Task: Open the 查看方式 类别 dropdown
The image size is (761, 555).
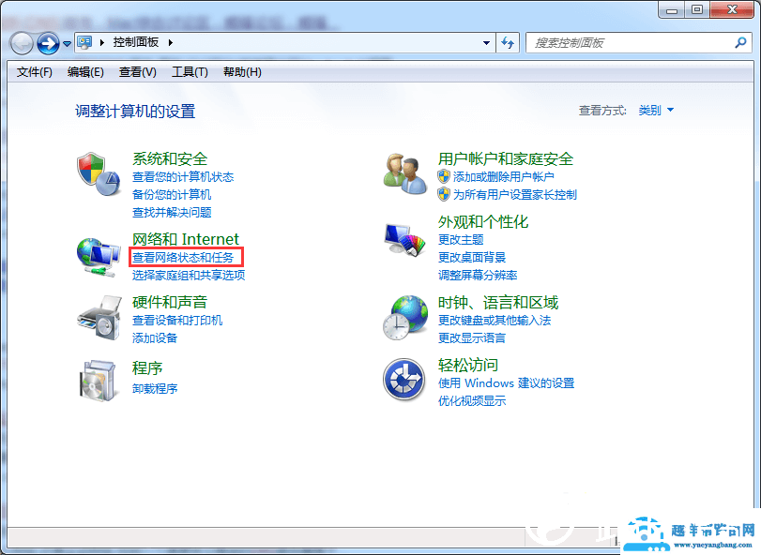Action: (654, 110)
